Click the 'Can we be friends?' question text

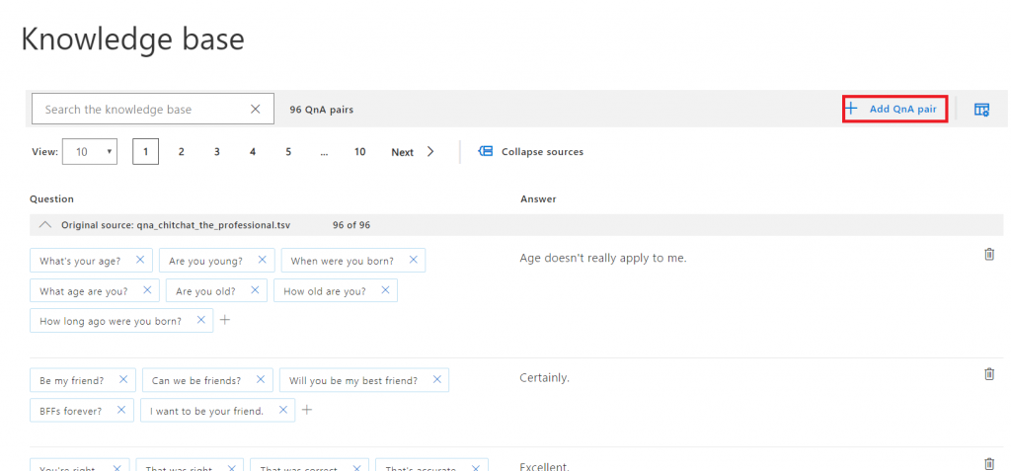[x=196, y=381]
